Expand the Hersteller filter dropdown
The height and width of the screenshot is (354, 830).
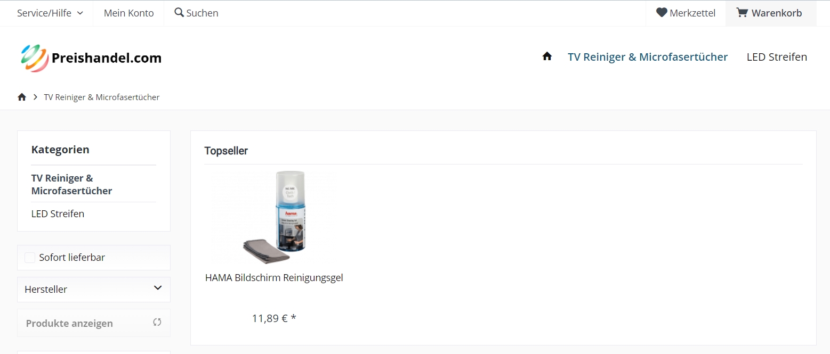94,289
